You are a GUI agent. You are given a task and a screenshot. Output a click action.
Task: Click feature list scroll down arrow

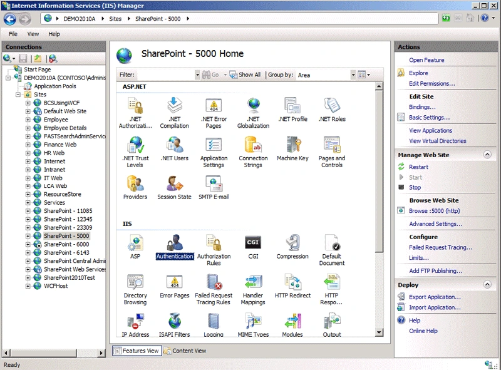click(379, 332)
